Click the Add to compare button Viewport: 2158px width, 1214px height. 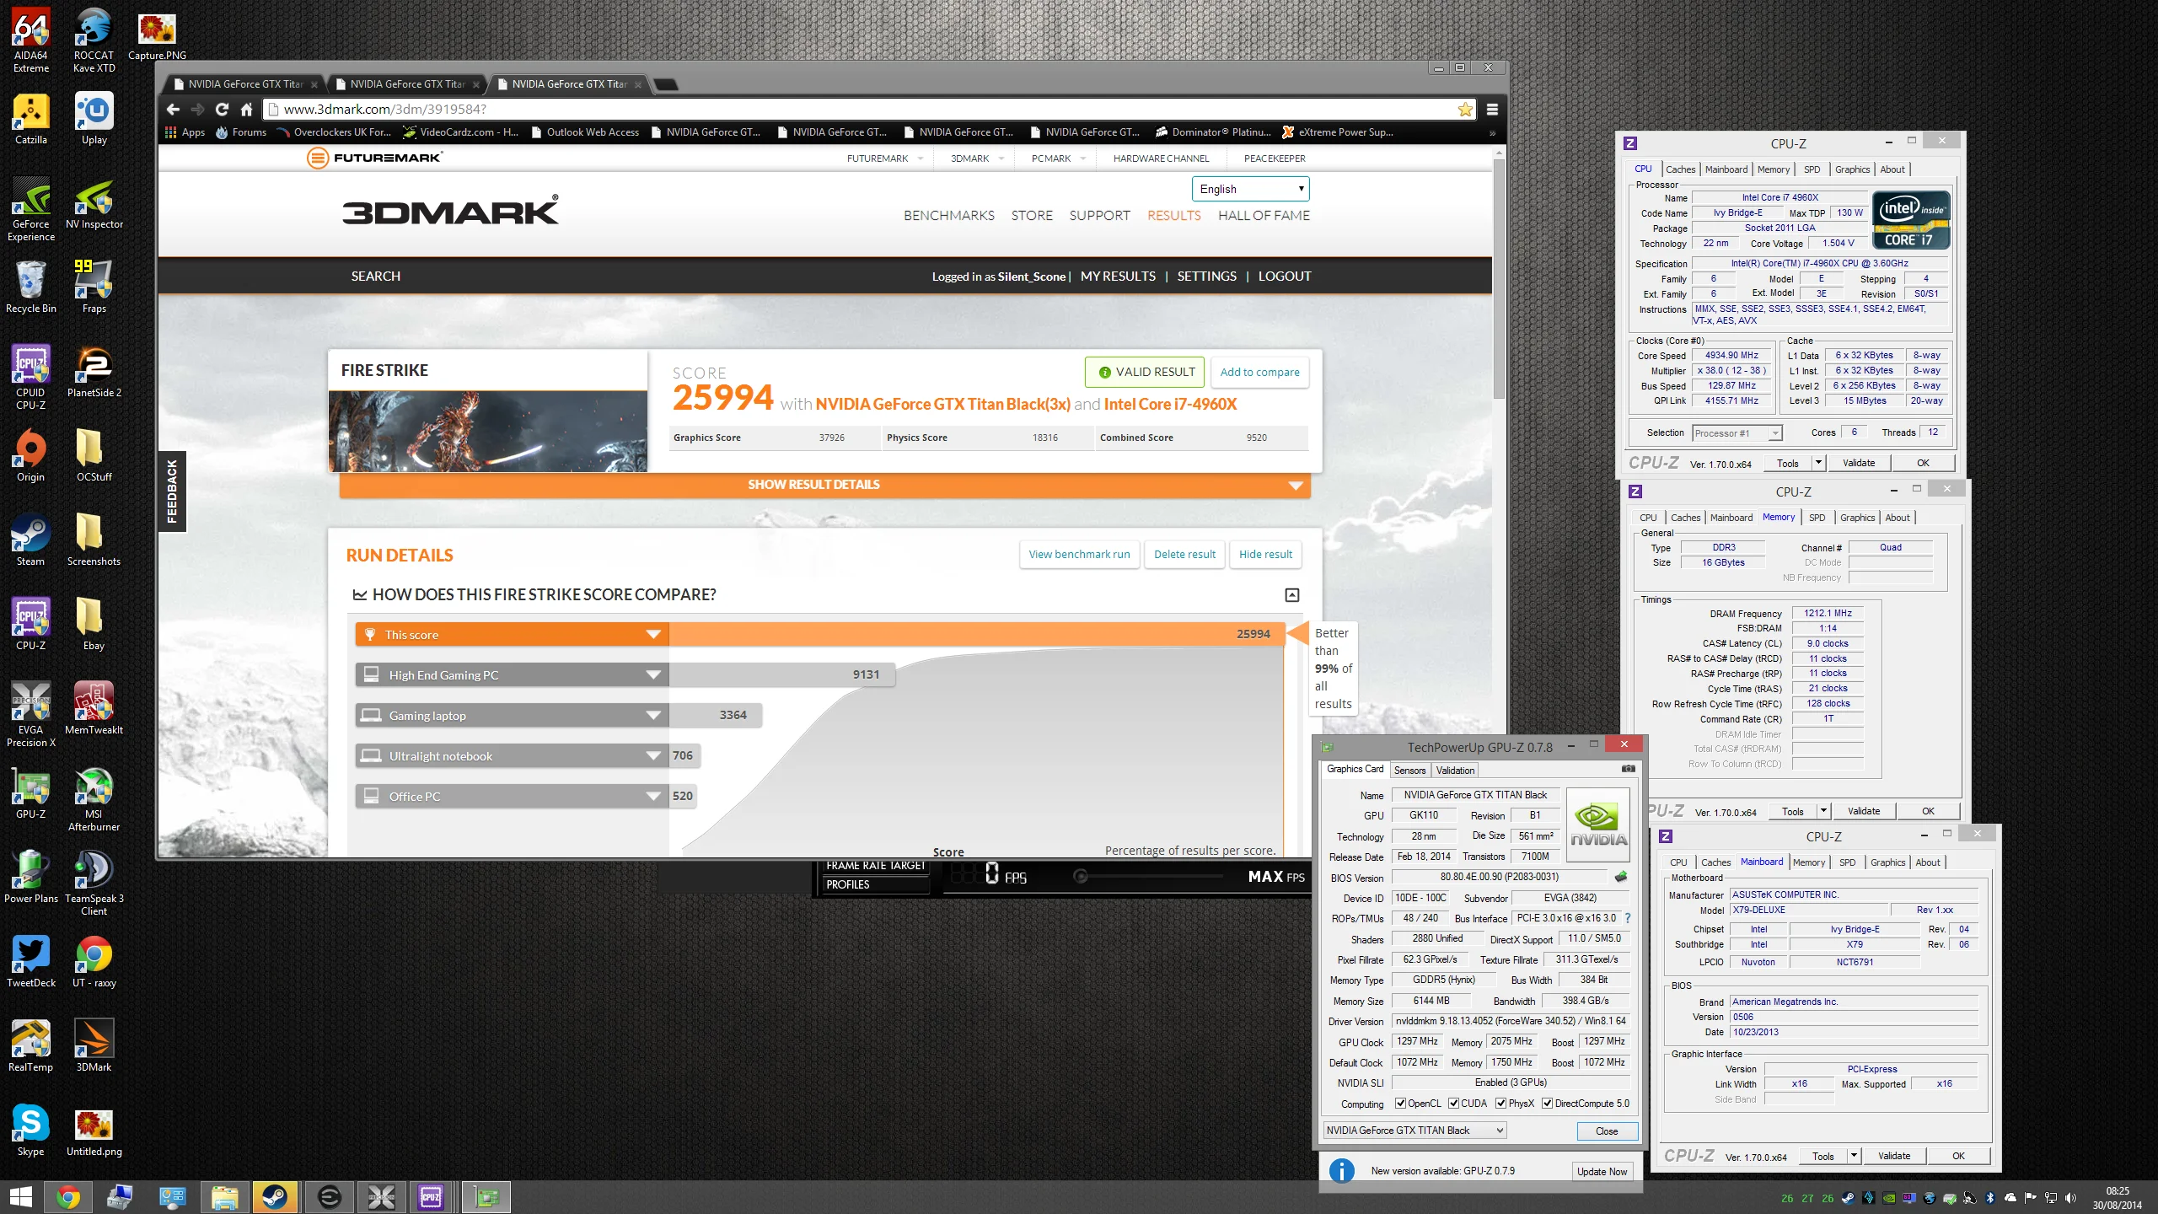1259,373
